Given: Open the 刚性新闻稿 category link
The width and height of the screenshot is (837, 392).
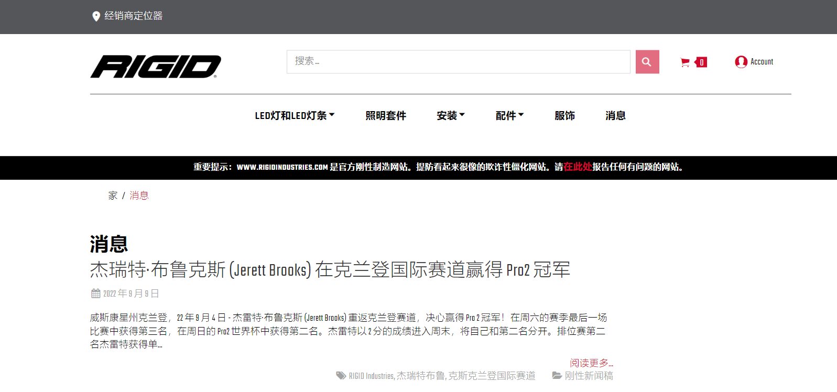Looking at the screenshot, I should click(589, 376).
